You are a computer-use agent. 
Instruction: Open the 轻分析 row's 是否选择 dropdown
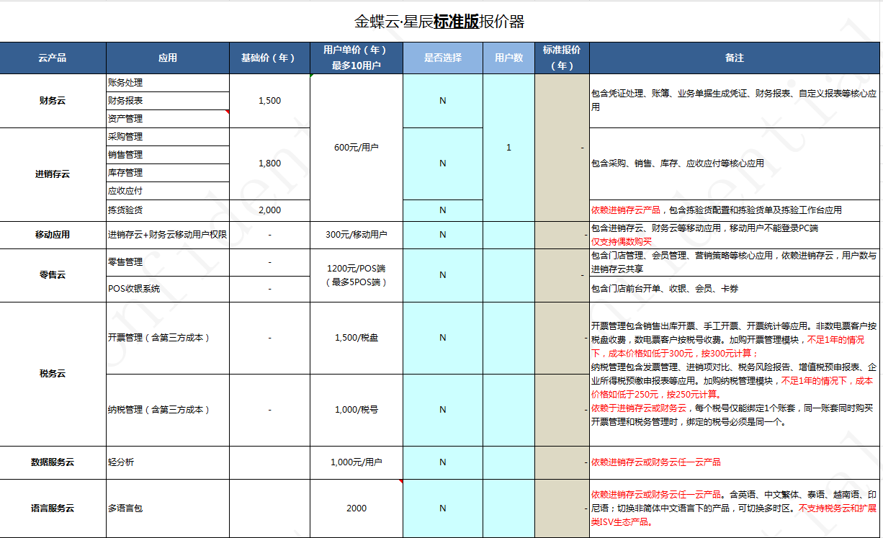pyautogui.click(x=443, y=463)
